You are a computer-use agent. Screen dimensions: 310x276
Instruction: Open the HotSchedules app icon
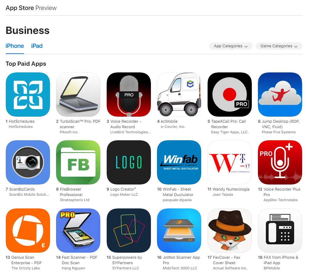point(28,95)
